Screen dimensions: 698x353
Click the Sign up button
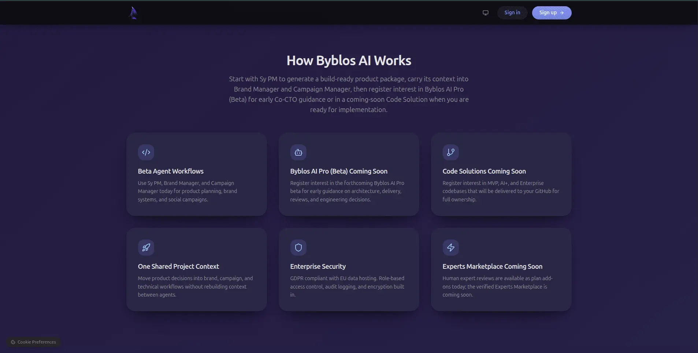point(552,13)
